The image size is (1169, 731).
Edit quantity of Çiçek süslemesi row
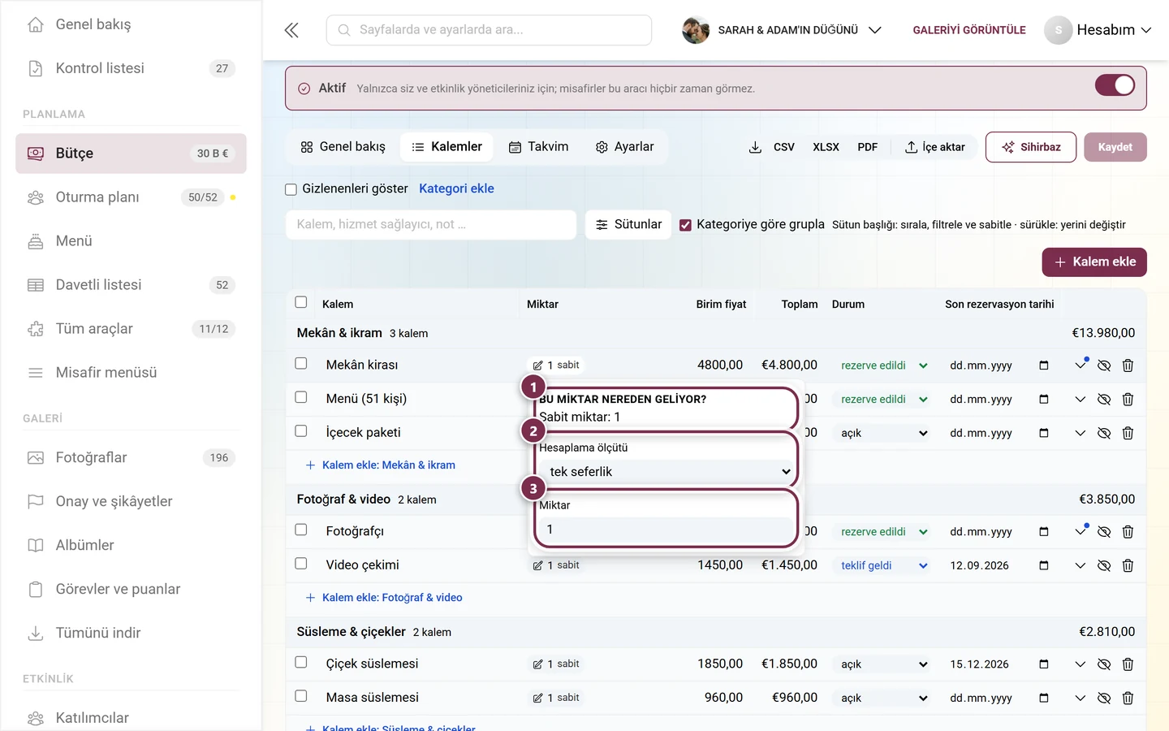pyautogui.click(x=556, y=664)
